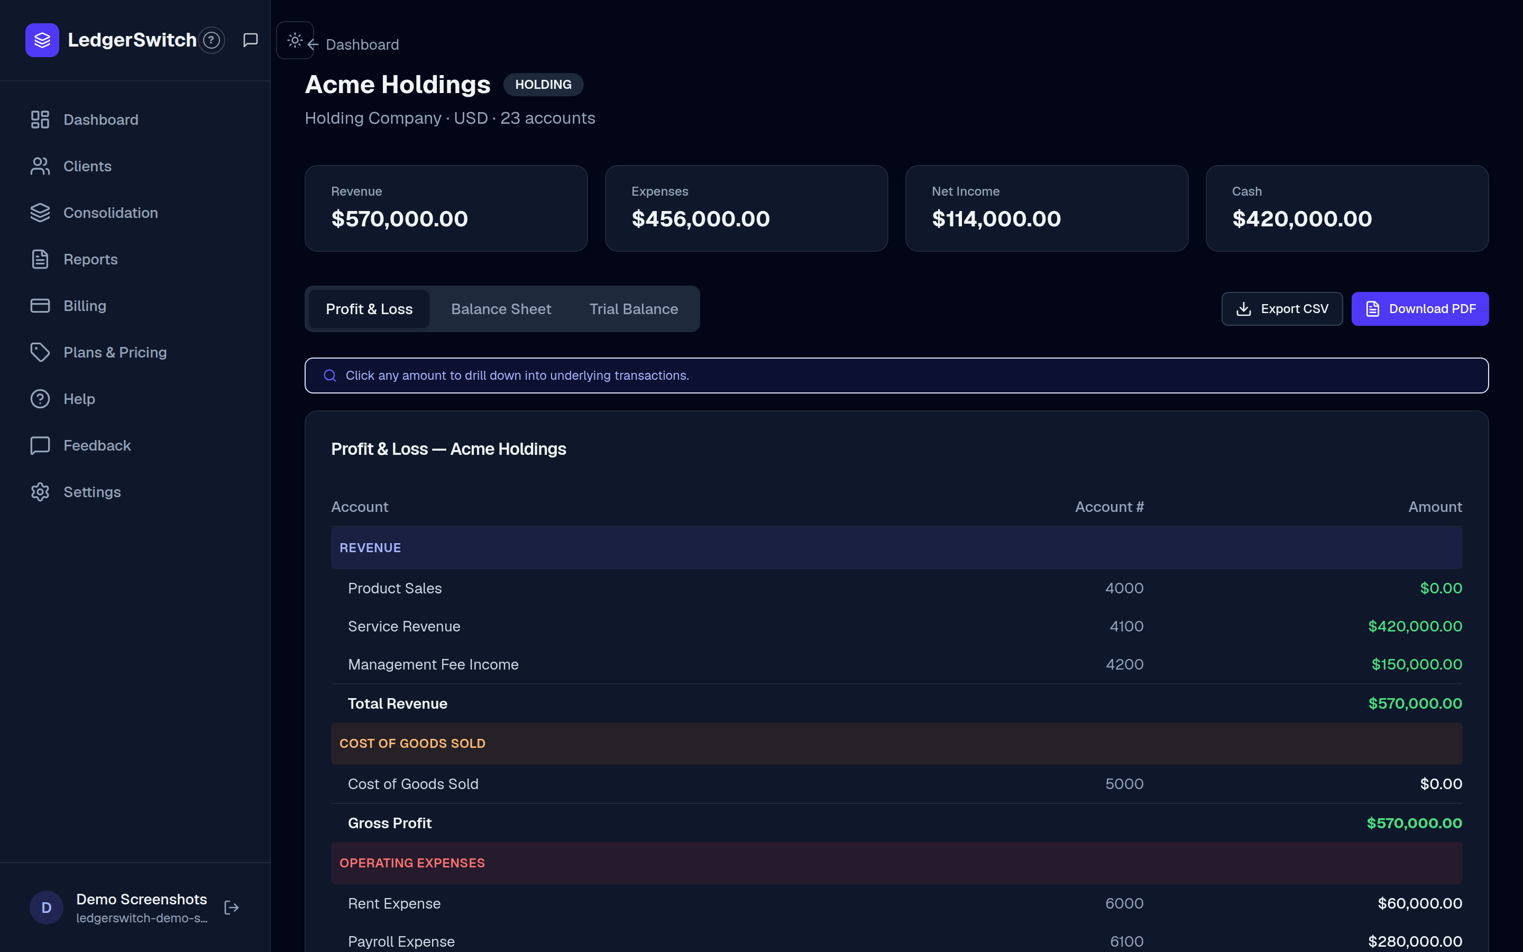The image size is (1523, 952).
Task: Click Gross Profit amount $570,000.00
Action: pyautogui.click(x=1414, y=823)
